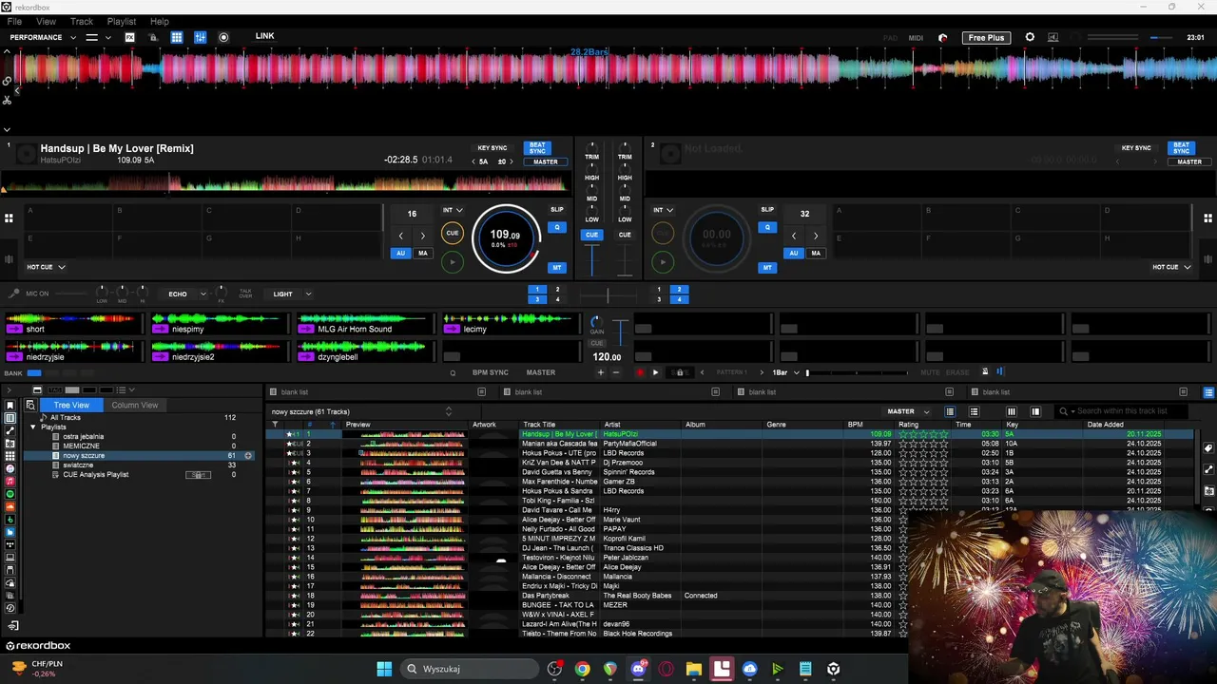Image resolution: width=1217 pixels, height=684 pixels.
Task: Toggle the mixer panel icon
Action: pyautogui.click(x=200, y=37)
